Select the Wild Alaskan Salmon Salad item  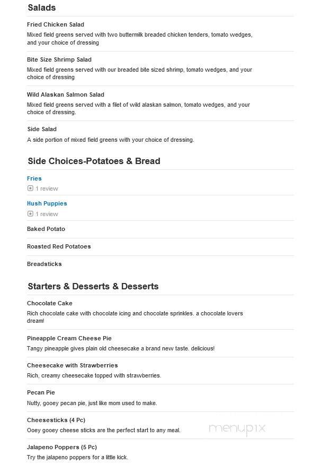point(66,95)
